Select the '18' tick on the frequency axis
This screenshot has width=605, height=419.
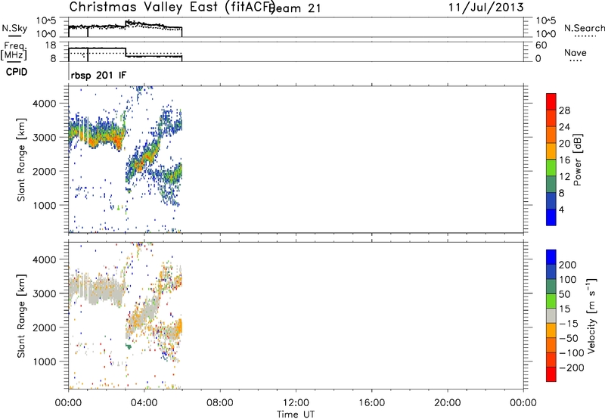pyautogui.click(x=51, y=45)
